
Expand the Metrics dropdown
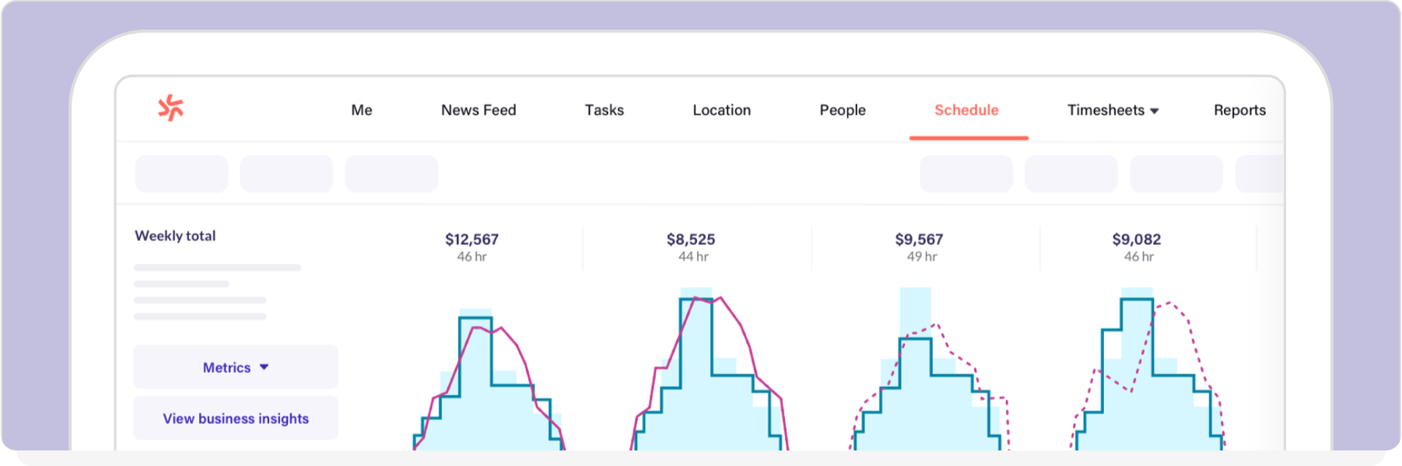pos(236,367)
